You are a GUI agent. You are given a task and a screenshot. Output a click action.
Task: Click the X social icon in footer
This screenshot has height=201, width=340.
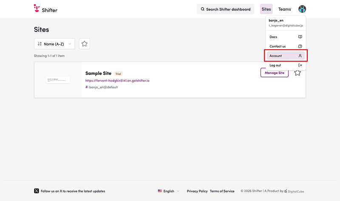click(x=37, y=191)
